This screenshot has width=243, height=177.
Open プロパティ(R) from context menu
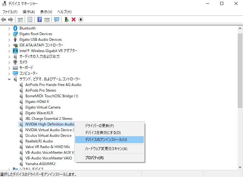click(x=109, y=158)
